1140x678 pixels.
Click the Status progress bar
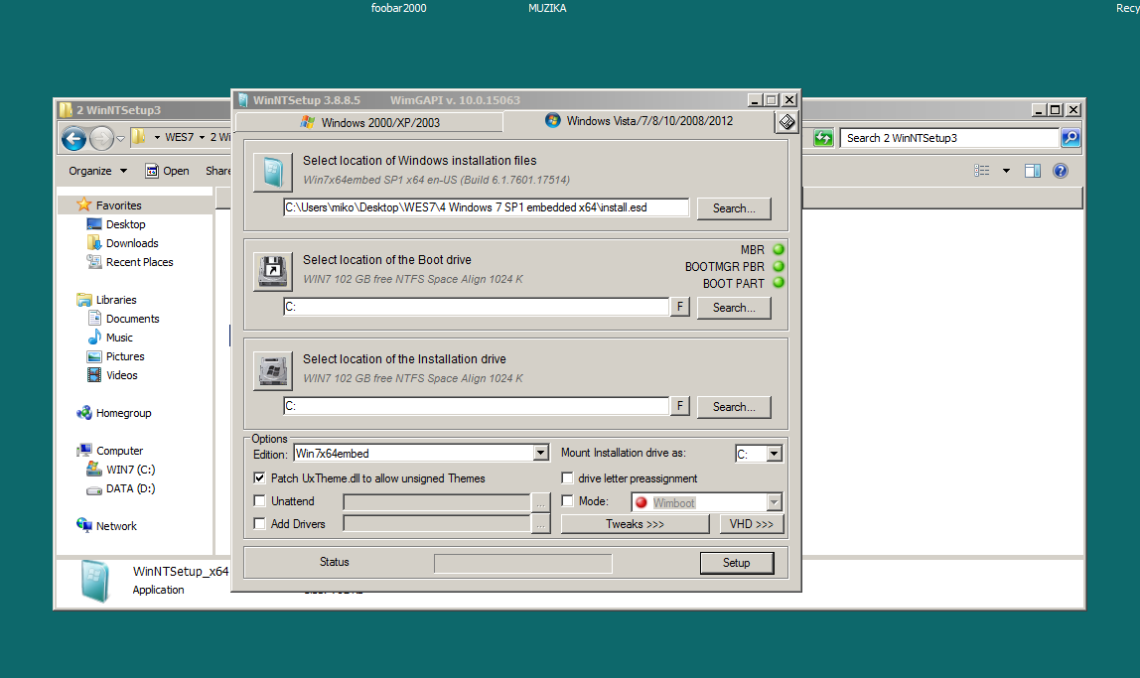point(522,563)
